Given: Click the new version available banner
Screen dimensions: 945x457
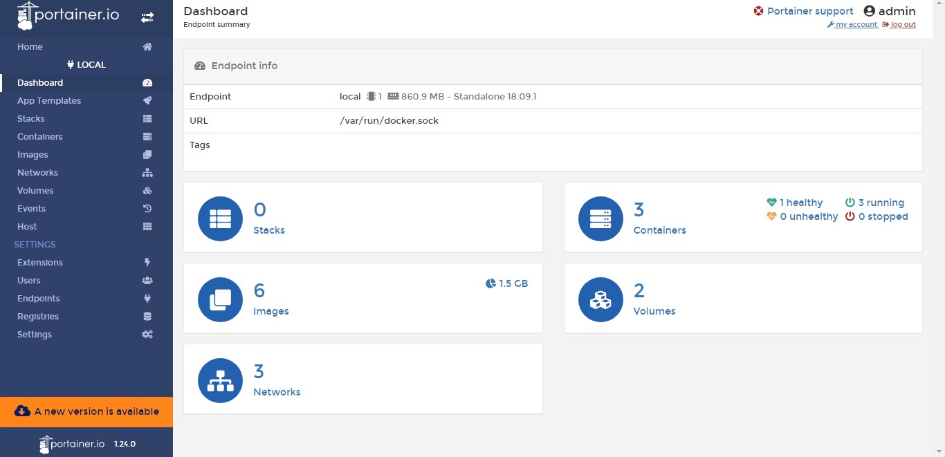Looking at the screenshot, I should pyautogui.click(x=86, y=411).
